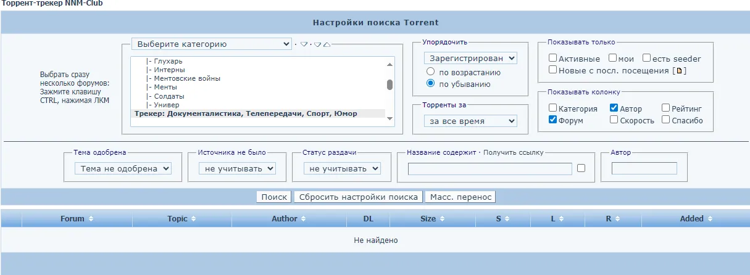This screenshot has height=275, width=750.
Task: Click sort arrows beside the S column
Action: click(x=506, y=219)
